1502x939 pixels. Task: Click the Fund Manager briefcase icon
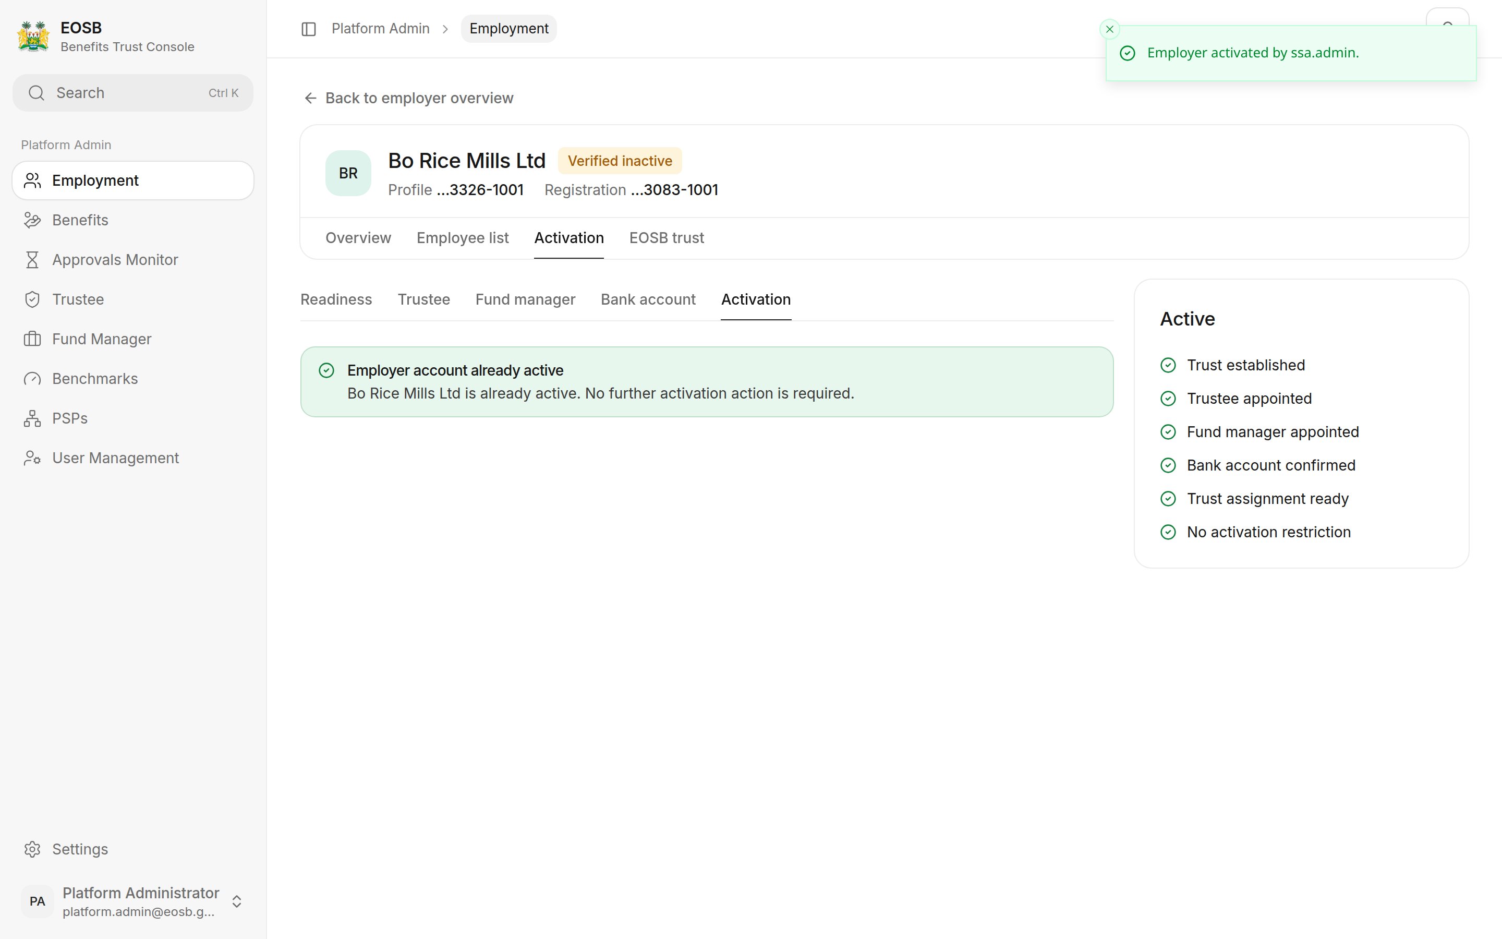click(32, 339)
